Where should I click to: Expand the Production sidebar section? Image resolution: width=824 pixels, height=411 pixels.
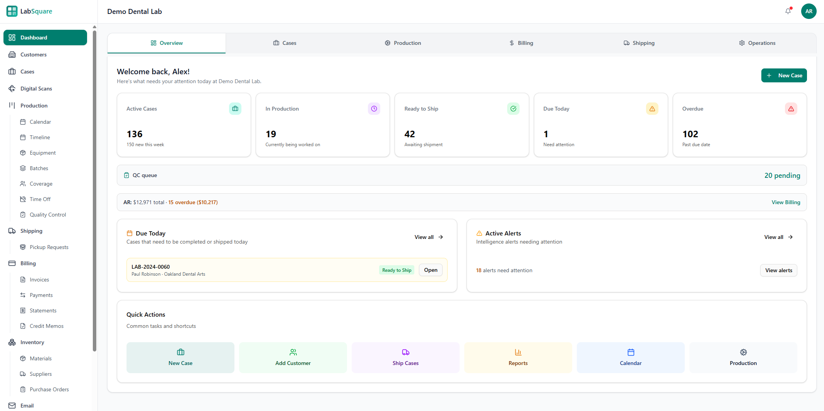pyautogui.click(x=34, y=105)
